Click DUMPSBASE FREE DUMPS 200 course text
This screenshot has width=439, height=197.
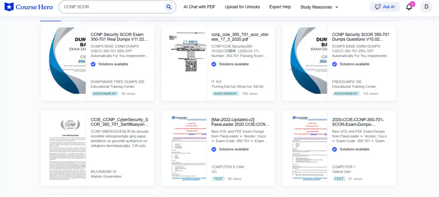[x=118, y=82]
